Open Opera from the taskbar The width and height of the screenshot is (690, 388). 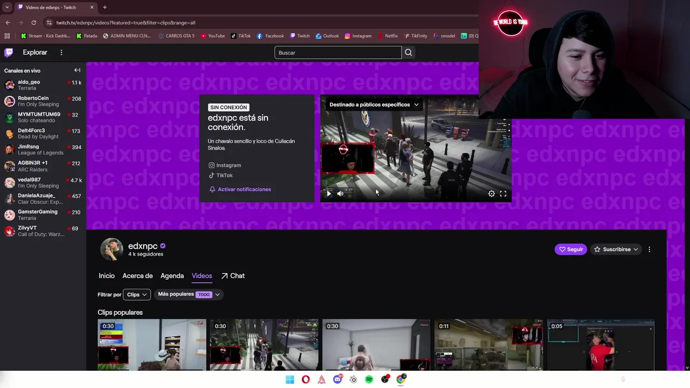(x=306, y=379)
